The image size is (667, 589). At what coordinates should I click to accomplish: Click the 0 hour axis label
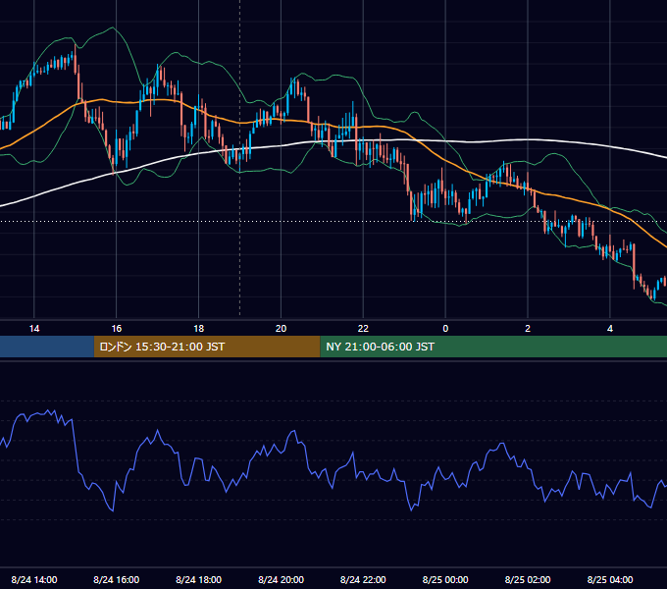[x=445, y=329]
